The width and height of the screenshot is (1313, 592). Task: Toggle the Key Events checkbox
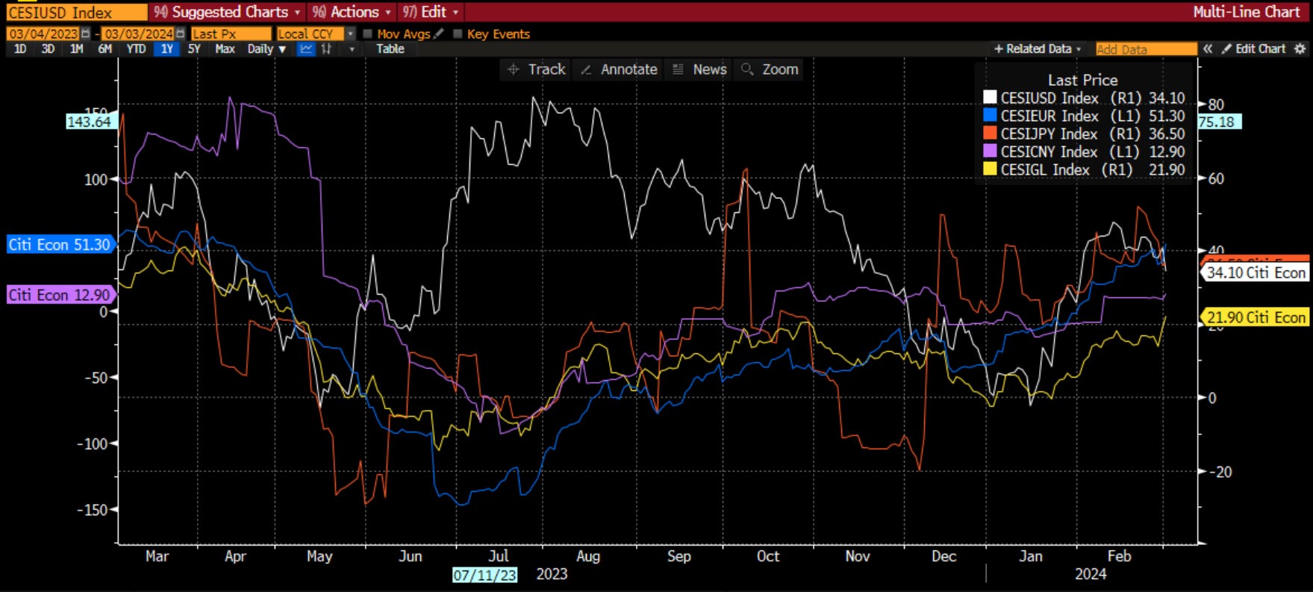click(x=458, y=34)
